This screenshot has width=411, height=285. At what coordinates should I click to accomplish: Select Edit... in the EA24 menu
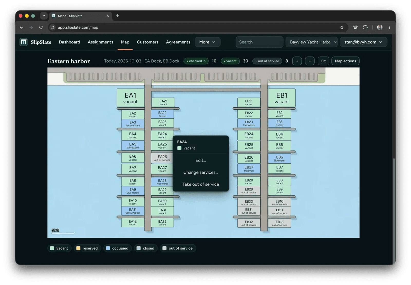201,160
